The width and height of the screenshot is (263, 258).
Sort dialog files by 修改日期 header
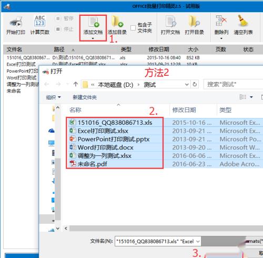pyautogui.click(x=184, y=110)
